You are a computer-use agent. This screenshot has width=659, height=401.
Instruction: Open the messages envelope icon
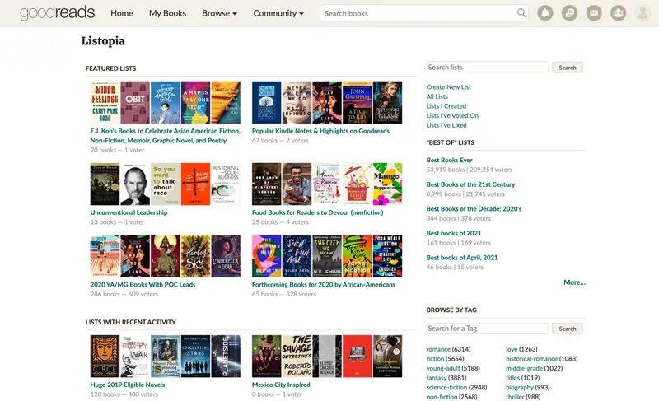click(594, 13)
